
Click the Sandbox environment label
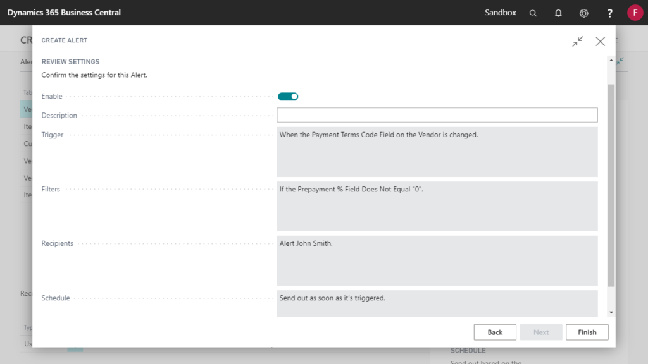pos(500,12)
